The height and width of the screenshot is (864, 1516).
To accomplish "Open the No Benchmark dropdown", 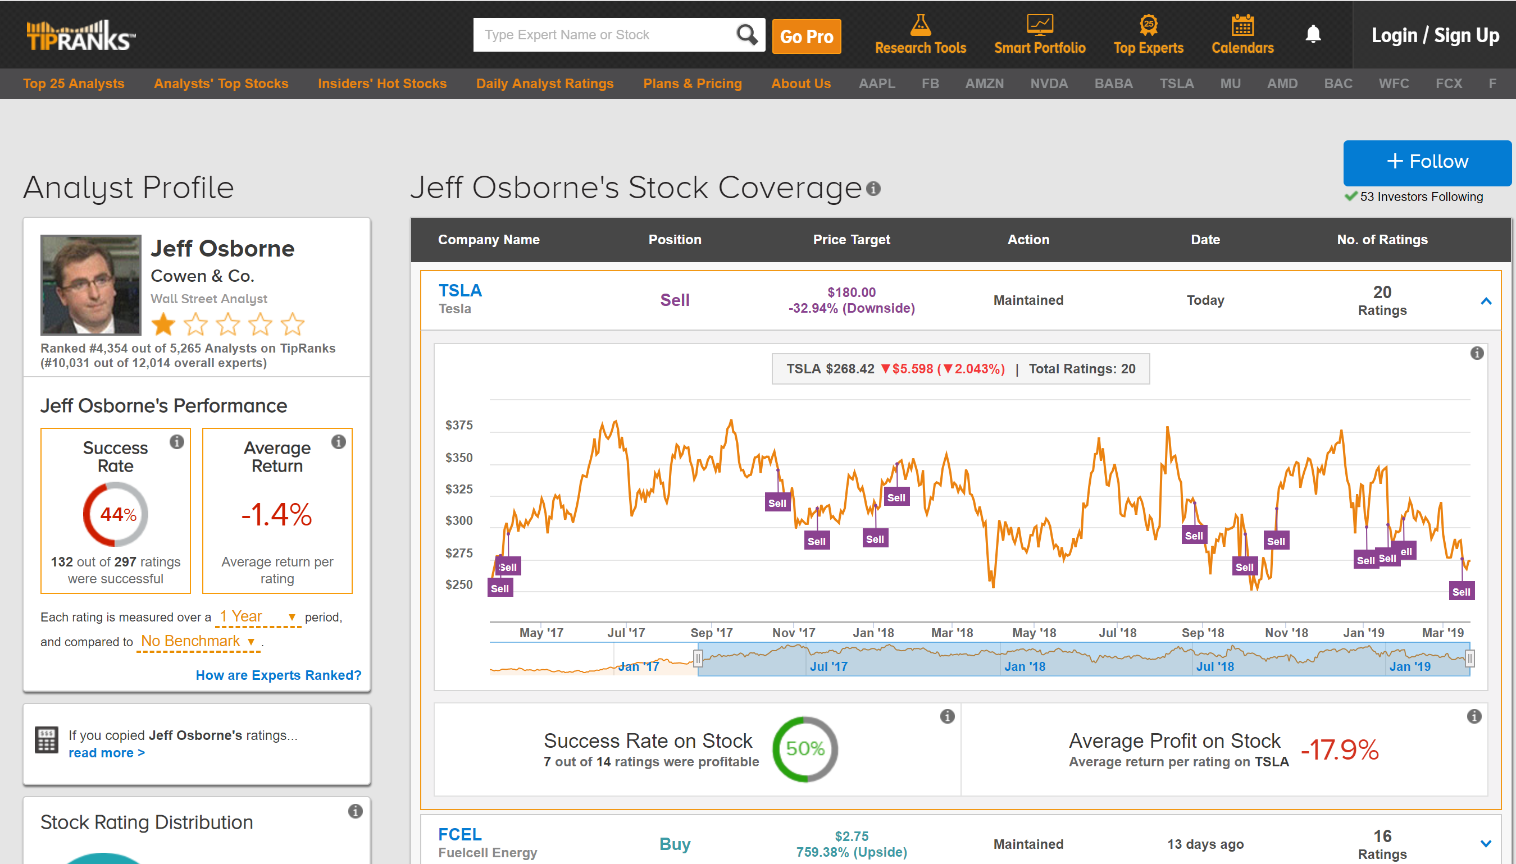I will pyautogui.click(x=198, y=642).
